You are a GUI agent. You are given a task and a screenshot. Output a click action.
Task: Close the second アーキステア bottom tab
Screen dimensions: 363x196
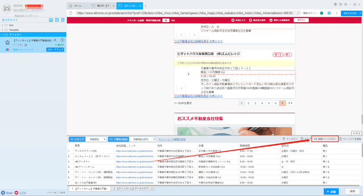(x=152, y=189)
